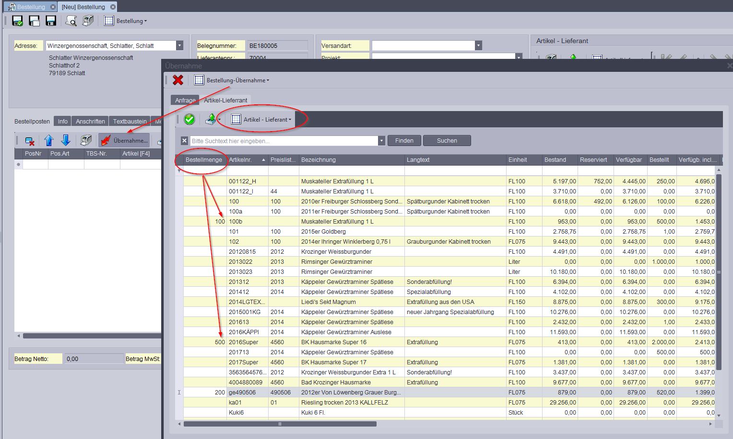Click into the search text input field

[x=284, y=141]
